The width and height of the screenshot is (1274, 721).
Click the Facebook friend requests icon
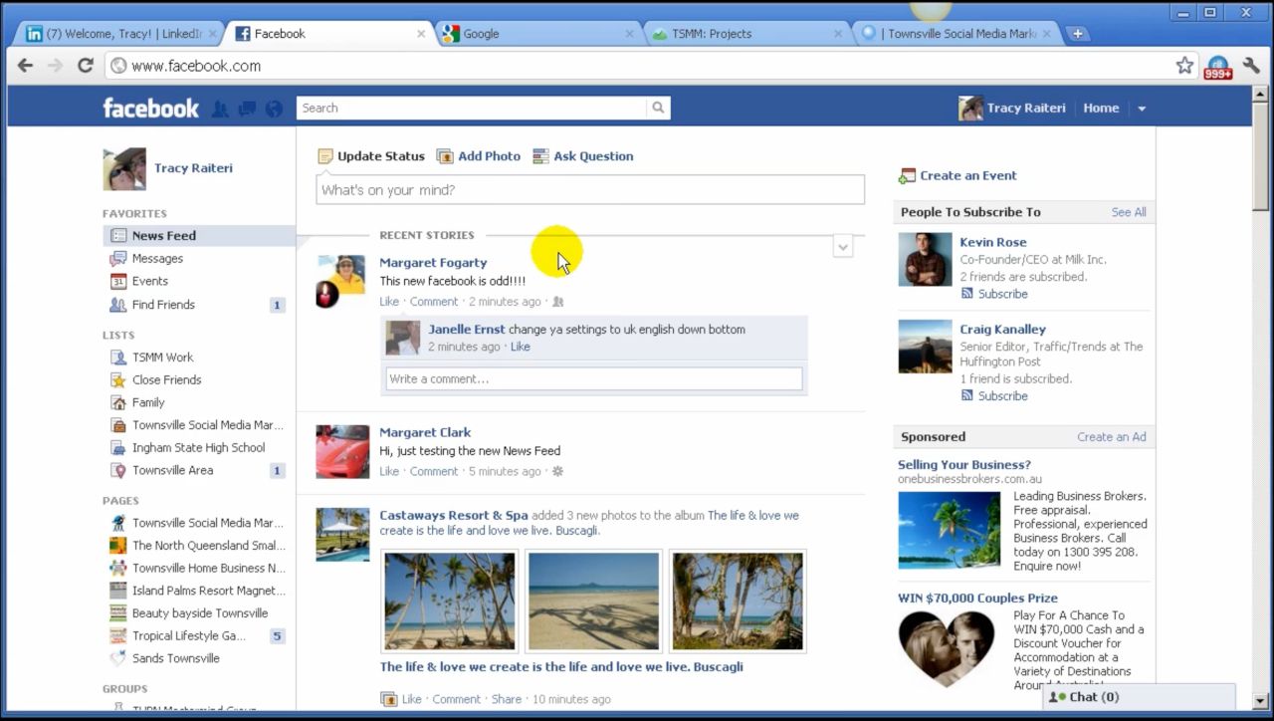tap(220, 109)
